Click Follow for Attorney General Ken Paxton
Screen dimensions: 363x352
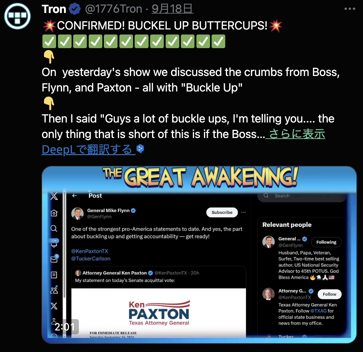(329, 294)
